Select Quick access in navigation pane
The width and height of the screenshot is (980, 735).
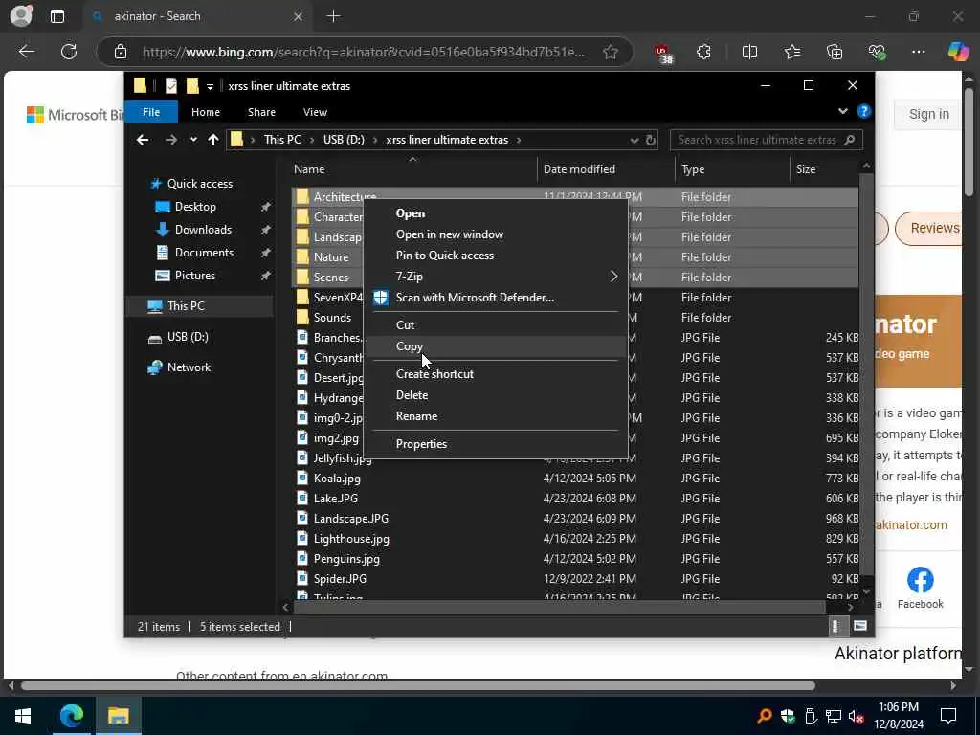[x=199, y=184]
